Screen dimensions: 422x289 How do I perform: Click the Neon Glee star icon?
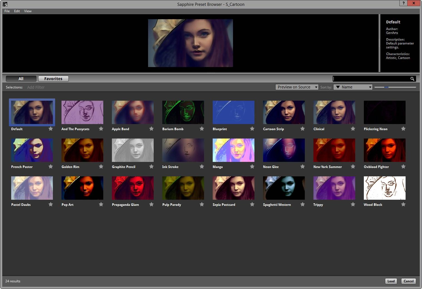[303, 166]
